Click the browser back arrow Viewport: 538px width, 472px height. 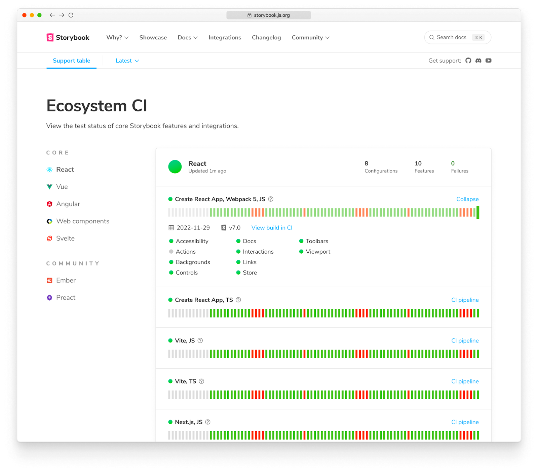coord(52,15)
